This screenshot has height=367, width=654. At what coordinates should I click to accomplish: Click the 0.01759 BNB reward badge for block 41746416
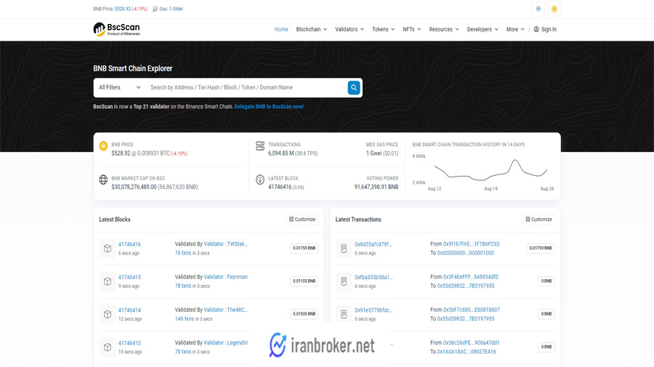click(x=304, y=248)
